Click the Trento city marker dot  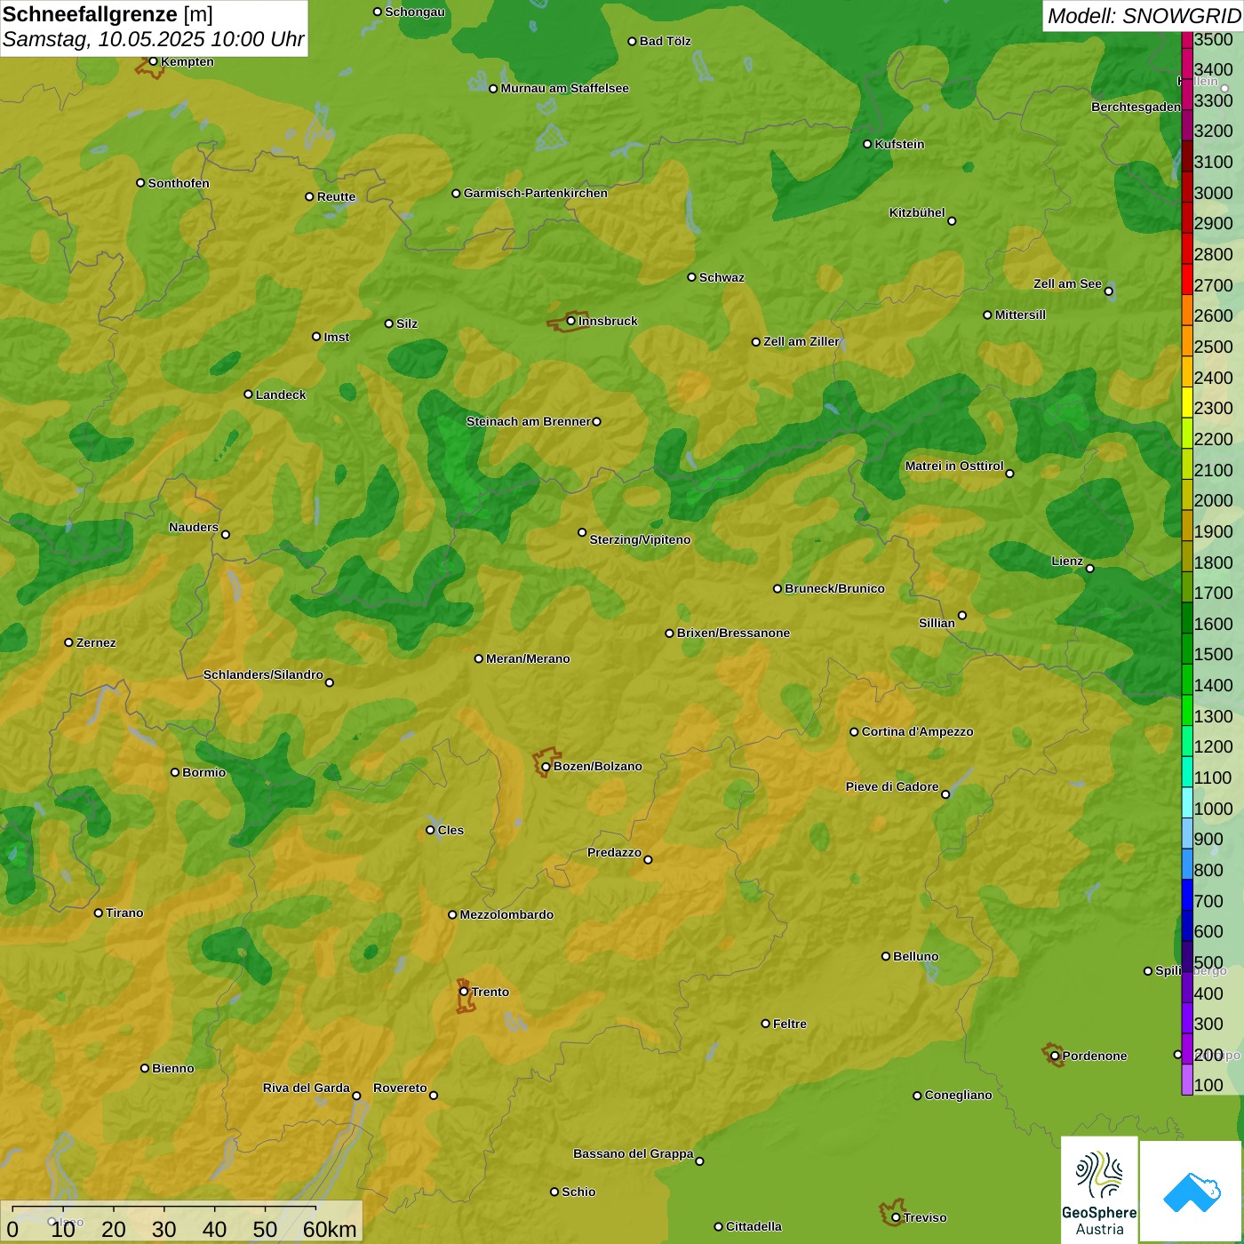point(464,992)
